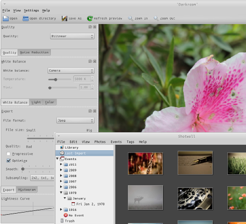Switch to the Histogram tab
Viewport: 246px width, 224px height.
coord(27,190)
